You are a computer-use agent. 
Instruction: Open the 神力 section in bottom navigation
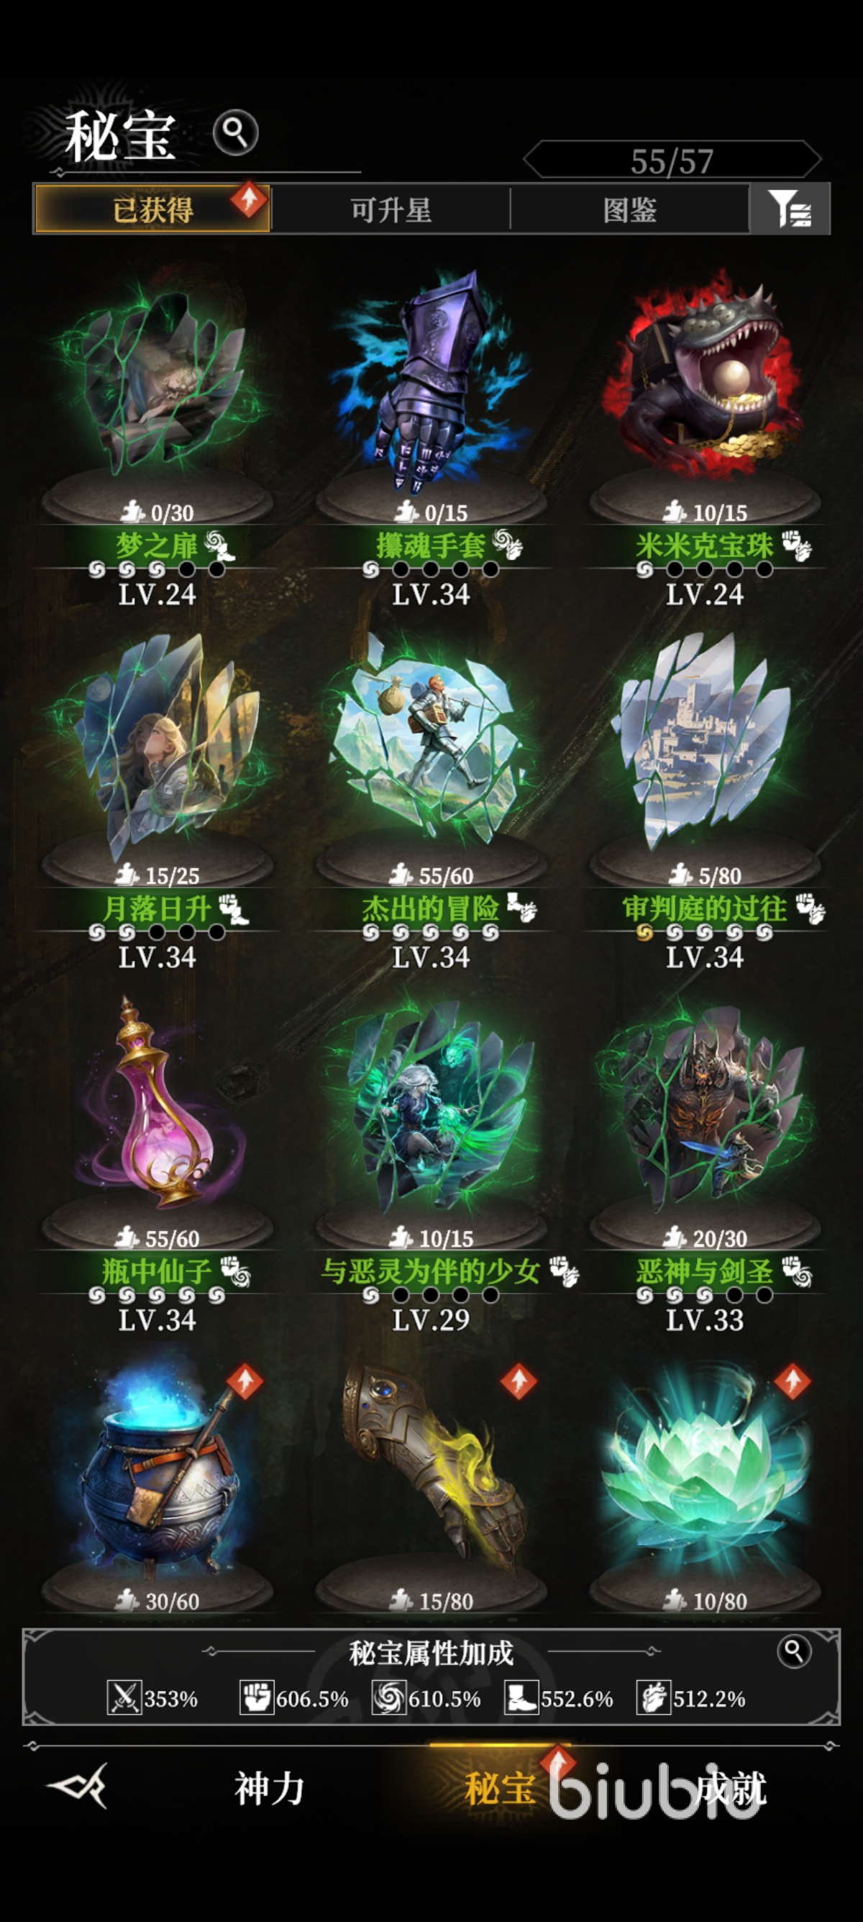coord(269,1788)
